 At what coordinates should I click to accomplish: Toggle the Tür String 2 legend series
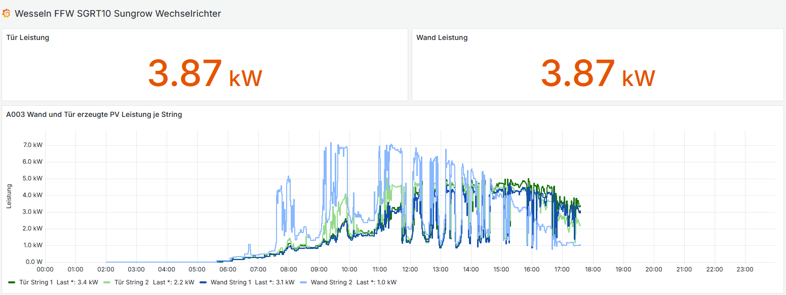click(132, 282)
